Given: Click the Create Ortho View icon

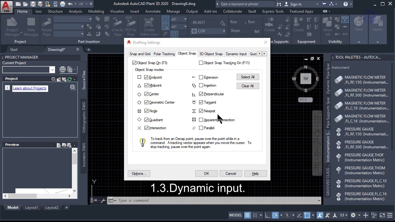Looking at the screenshot, I should pos(149,27).
